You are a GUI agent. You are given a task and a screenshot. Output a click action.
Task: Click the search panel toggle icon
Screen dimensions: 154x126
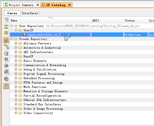[6, 20]
